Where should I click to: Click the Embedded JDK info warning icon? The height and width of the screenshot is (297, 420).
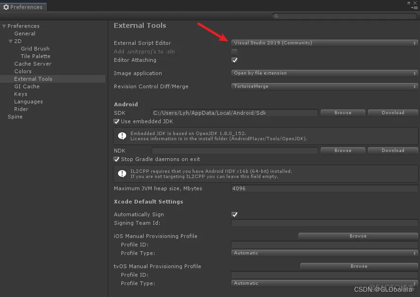tap(122, 136)
